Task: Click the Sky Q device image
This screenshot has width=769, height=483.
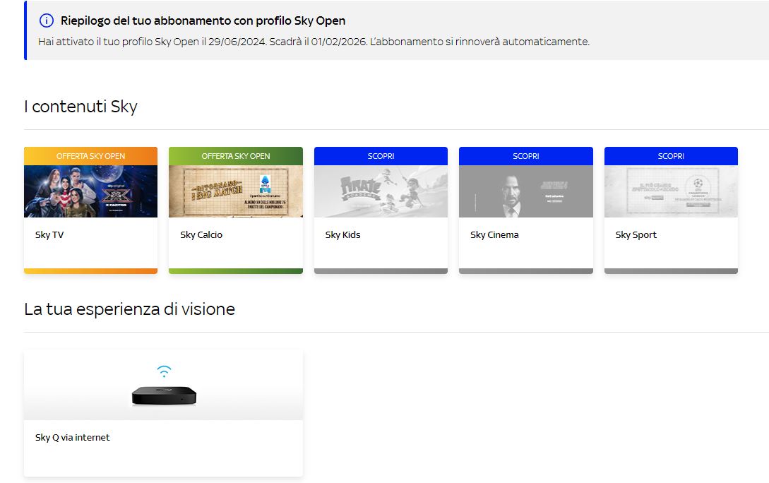Action: (164, 395)
